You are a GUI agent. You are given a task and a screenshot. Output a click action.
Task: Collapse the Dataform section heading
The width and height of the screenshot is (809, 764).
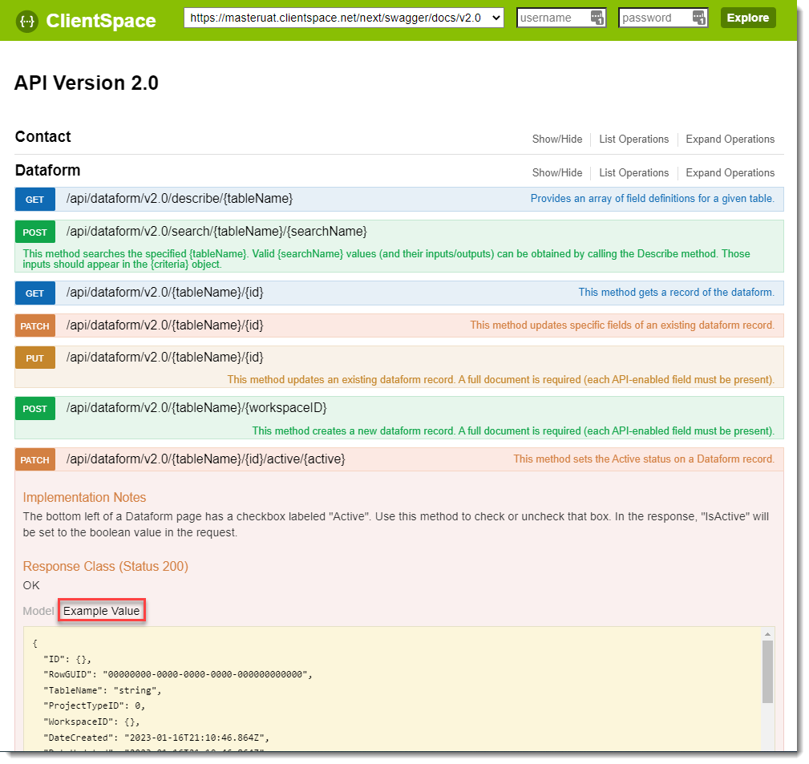coord(47,170)
